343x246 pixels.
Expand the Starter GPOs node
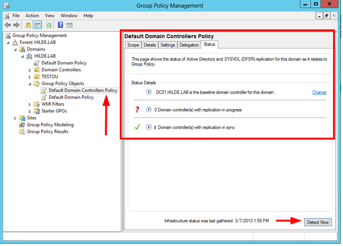tap(30, 111)
